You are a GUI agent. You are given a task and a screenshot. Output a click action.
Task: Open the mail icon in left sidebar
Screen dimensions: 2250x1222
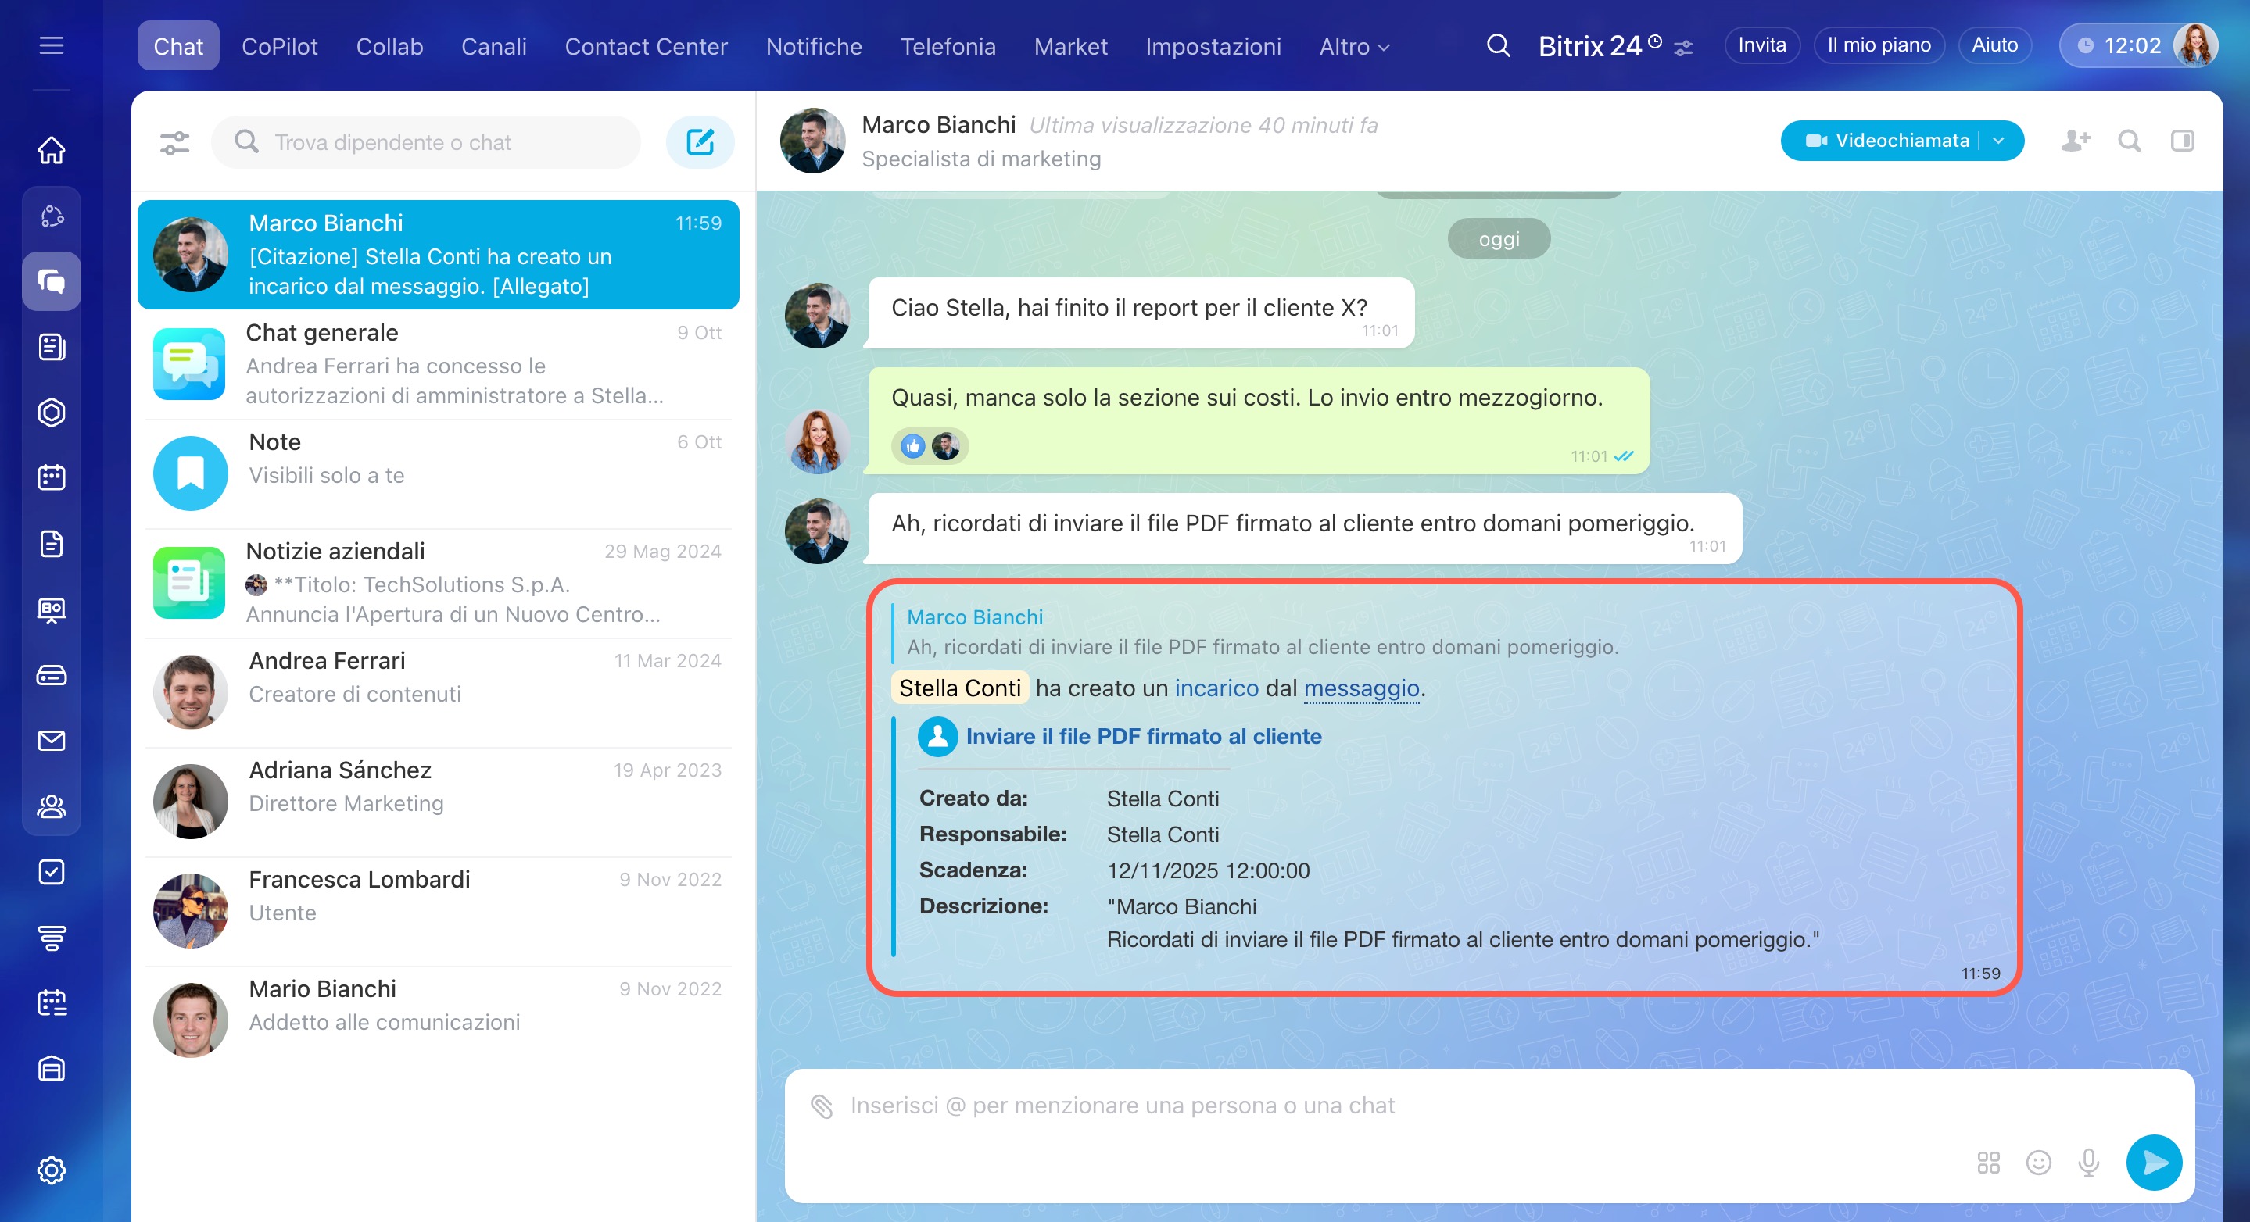coord(52,740)
